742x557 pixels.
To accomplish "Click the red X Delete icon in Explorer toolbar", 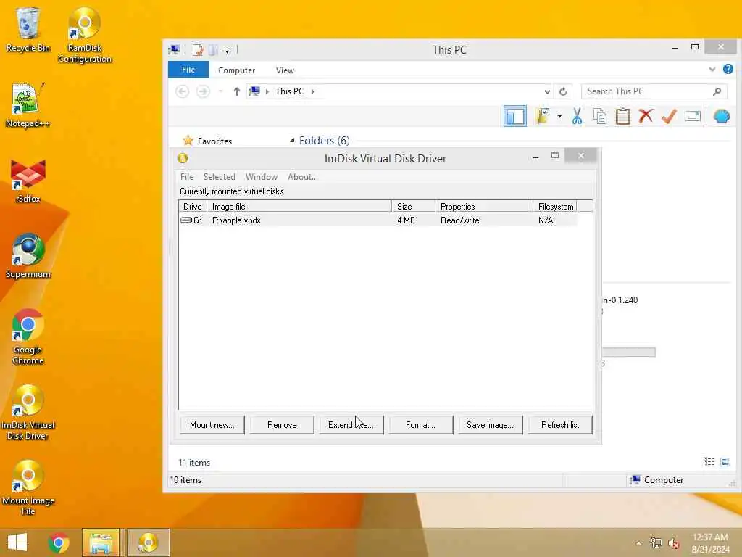I will point(646,116).
